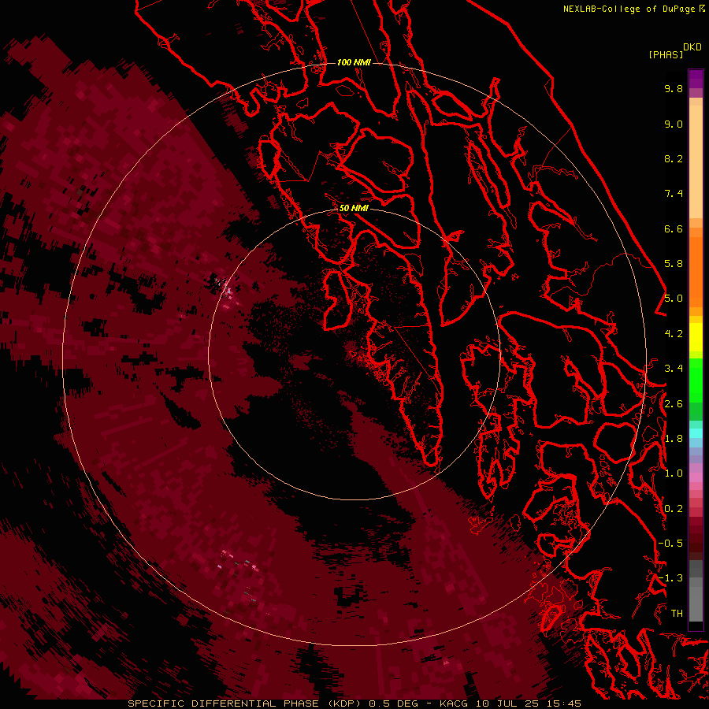Click the 2.6 value on the color scale
Screen dimensions: 709x709
pyautogui.click(x=674, y=403)
